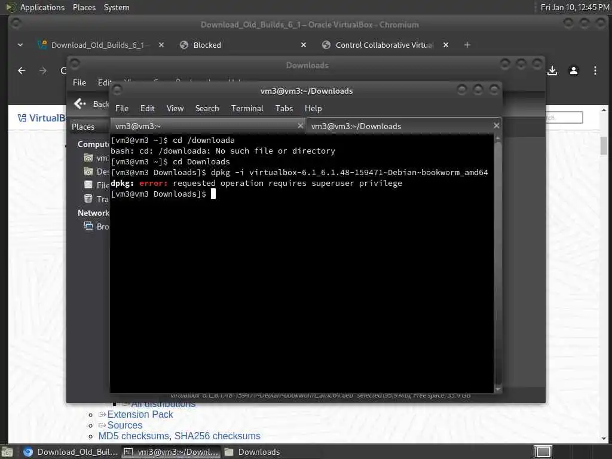Open terminal File menu

(x=122, y=109)
